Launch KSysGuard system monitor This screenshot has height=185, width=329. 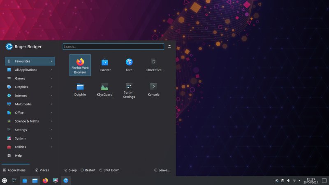point(104,90)
